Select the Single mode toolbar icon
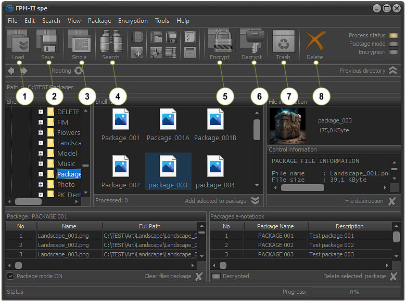 (79, 41)
